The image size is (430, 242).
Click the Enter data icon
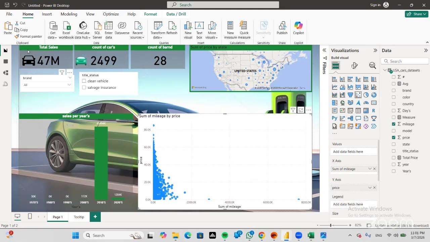click(109, 26)
